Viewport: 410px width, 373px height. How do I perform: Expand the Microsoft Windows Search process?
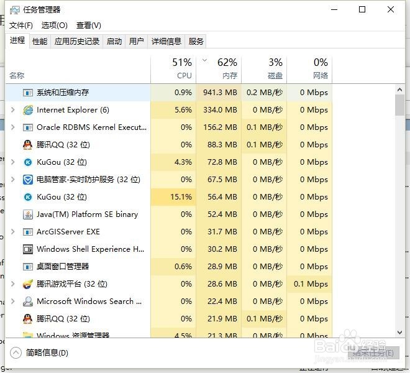[12, 302]
